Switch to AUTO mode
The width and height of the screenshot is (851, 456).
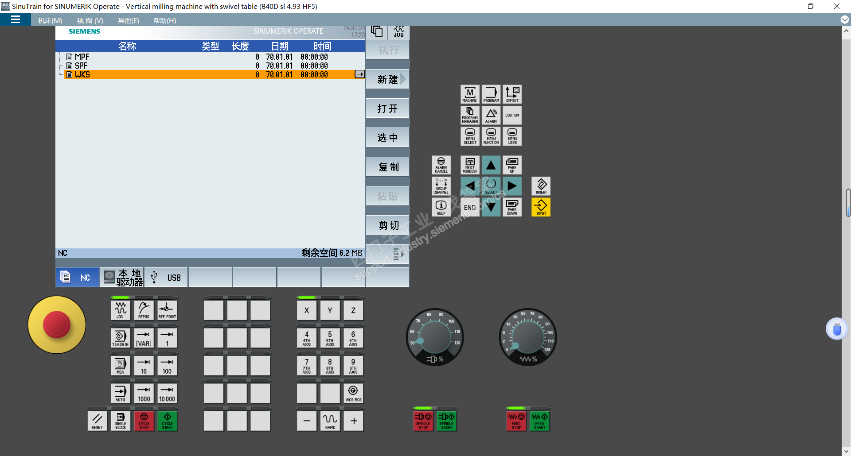[x=121, y=393]
